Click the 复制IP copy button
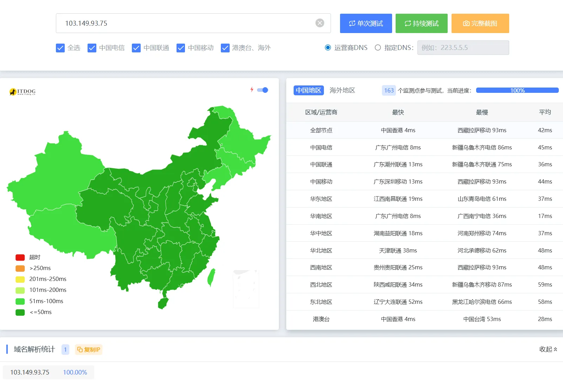Image resolution: width=563 pixels, height=384 pixels. pos(89,350)
